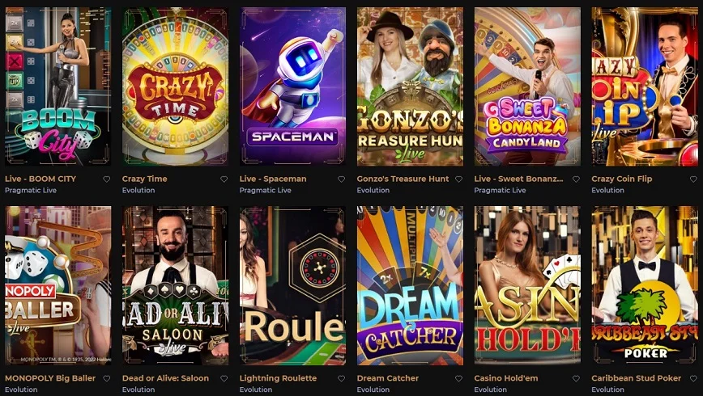Open the Boom City game artwork

(58, 86)
